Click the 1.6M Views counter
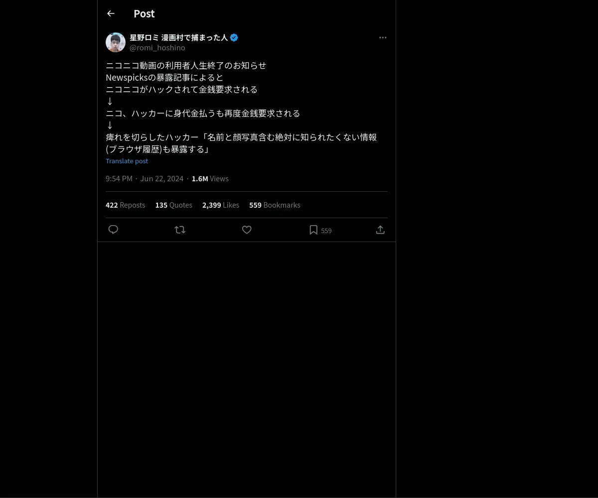 click(x=210, y=179)
